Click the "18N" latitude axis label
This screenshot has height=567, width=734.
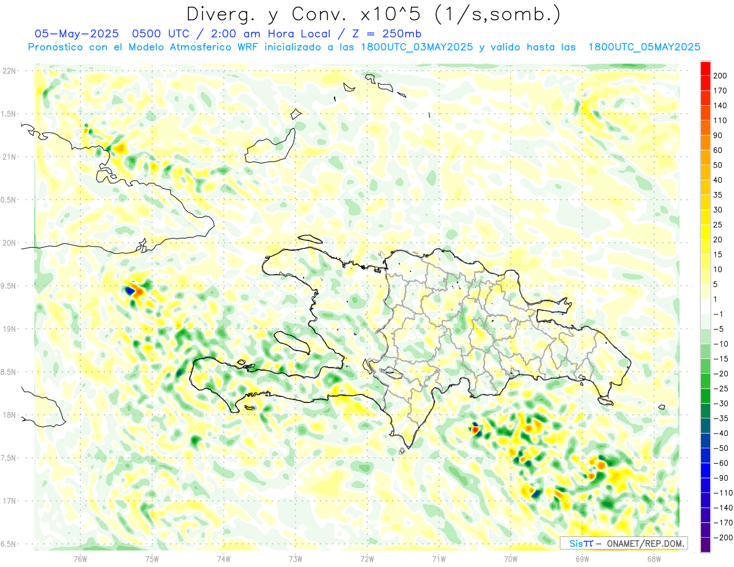[x=9, y=415]
